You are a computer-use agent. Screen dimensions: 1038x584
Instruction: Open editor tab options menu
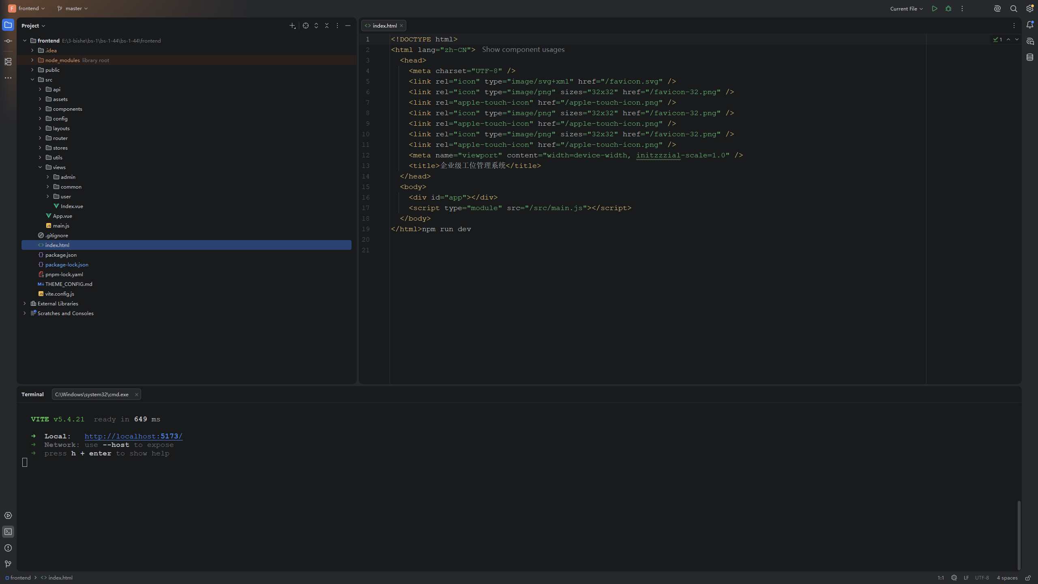[x=1014, y=26]
